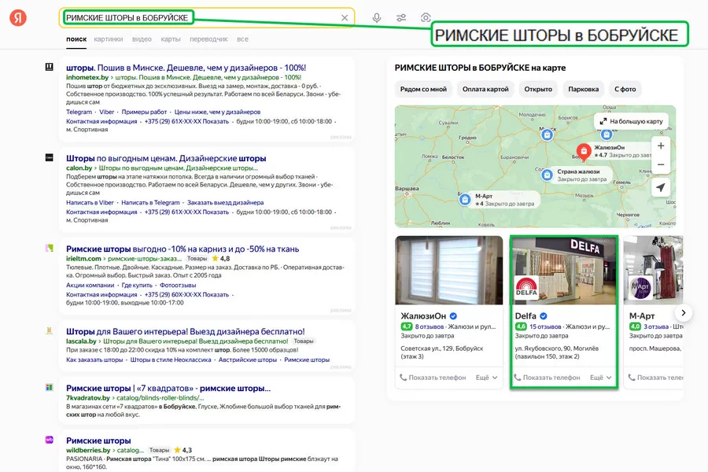Open Telegram sitelink under inhometex.by
This screenshot has width=708, height=472.
[x=79, y=112]
